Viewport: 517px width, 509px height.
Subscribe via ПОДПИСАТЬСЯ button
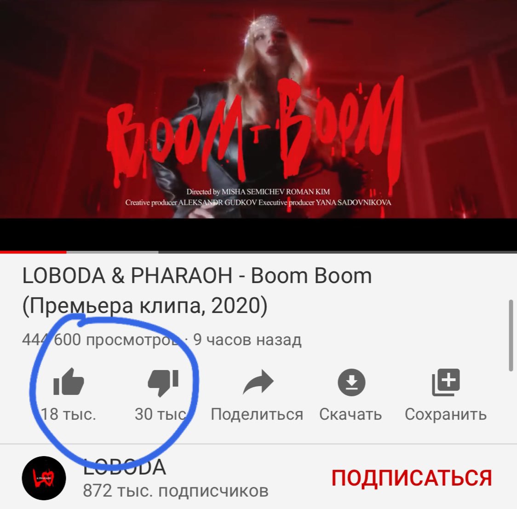coord(412,478)
